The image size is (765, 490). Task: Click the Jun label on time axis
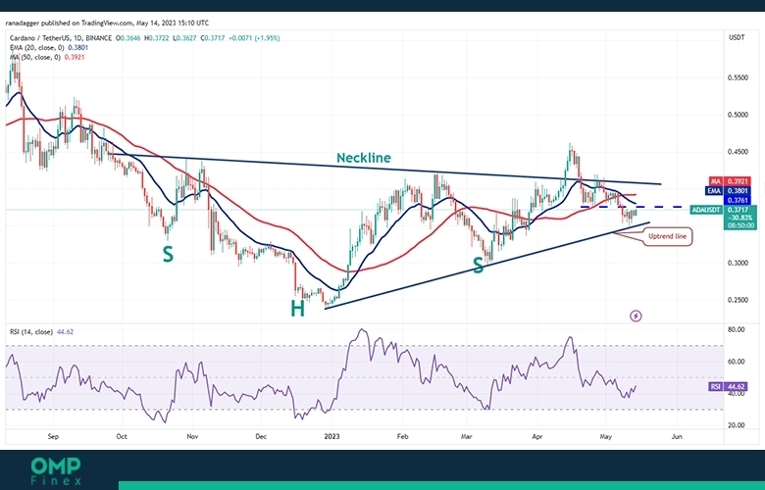click(676, 436)
